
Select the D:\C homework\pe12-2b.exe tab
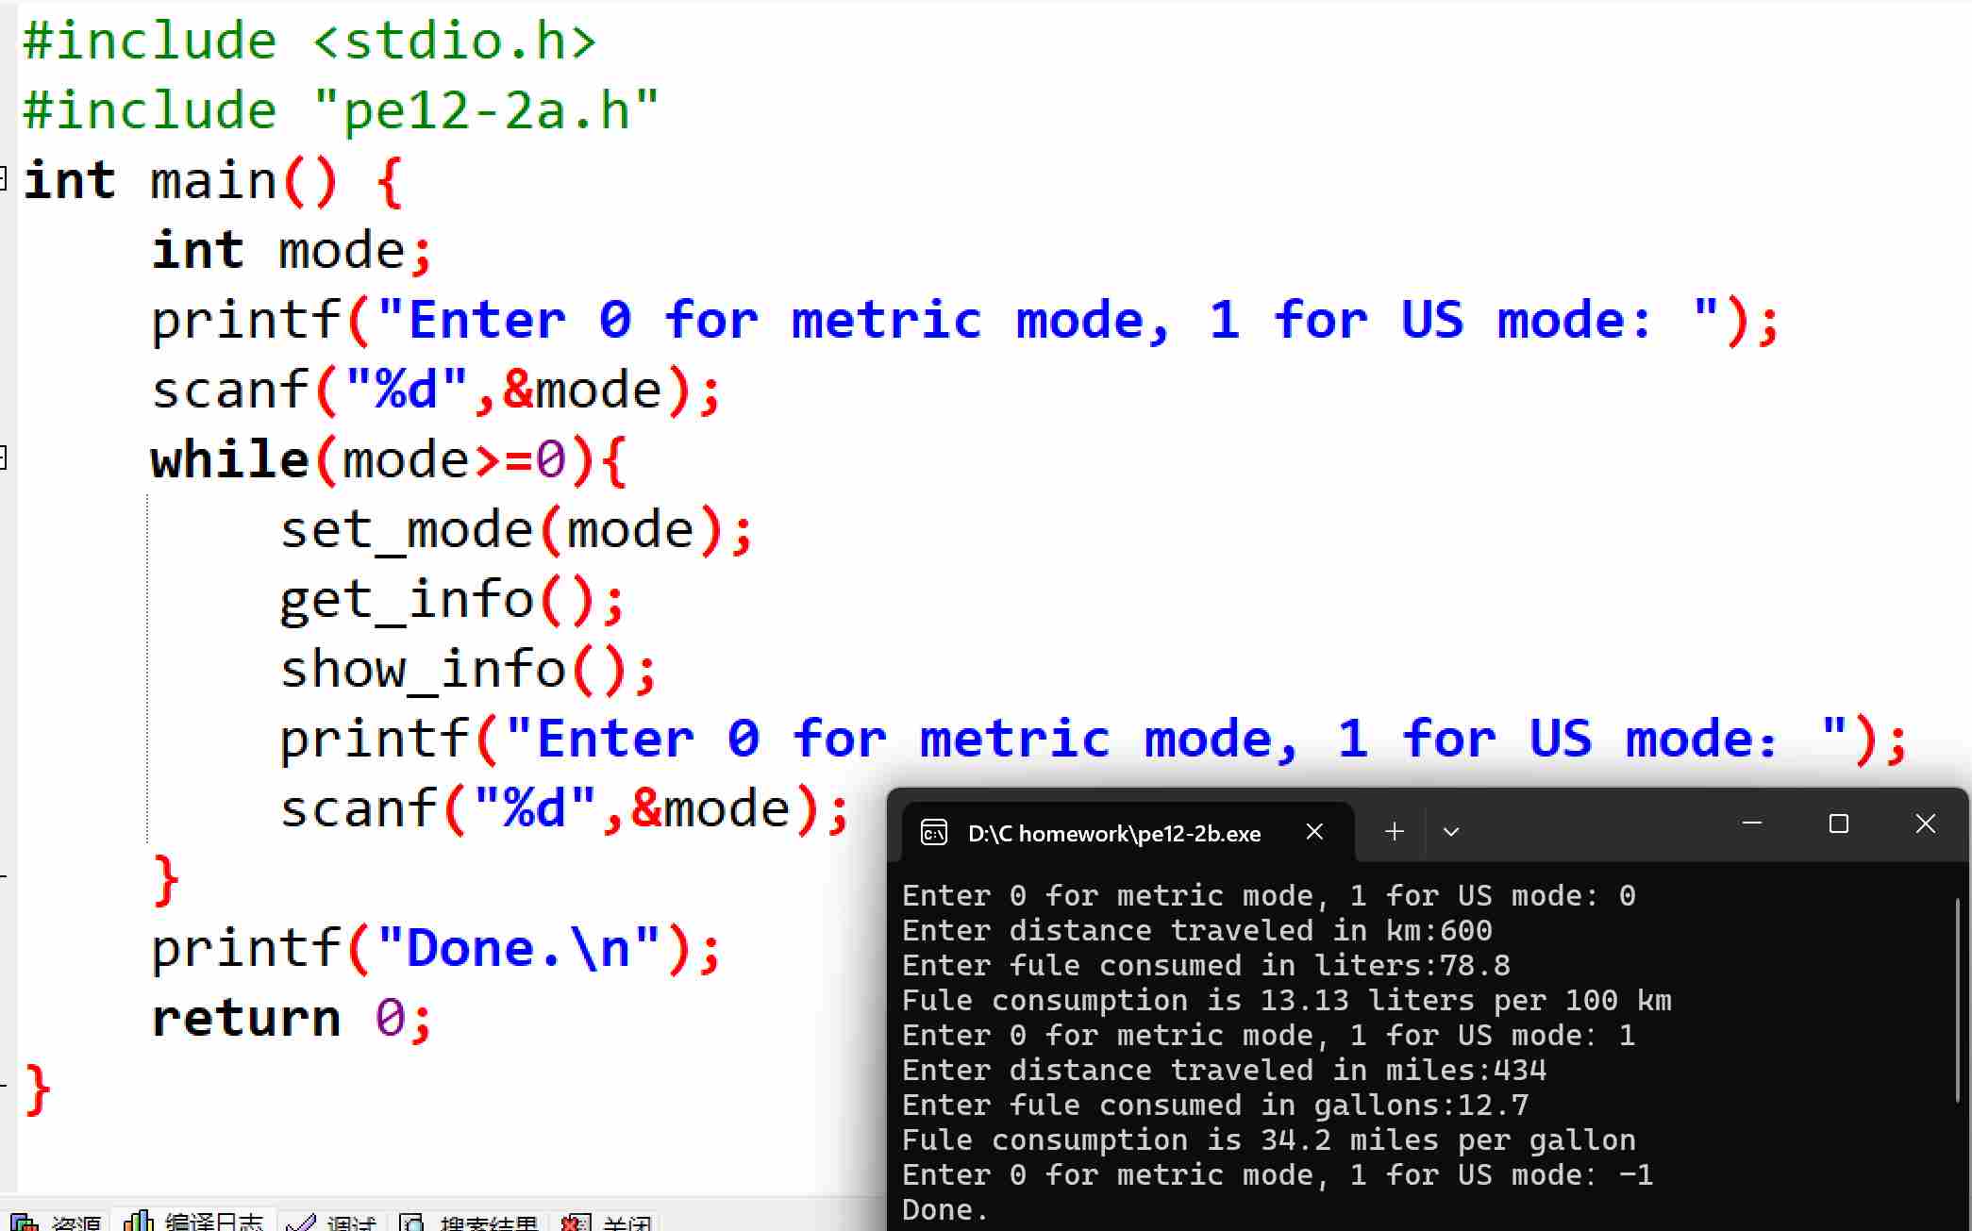[1113, 833]
